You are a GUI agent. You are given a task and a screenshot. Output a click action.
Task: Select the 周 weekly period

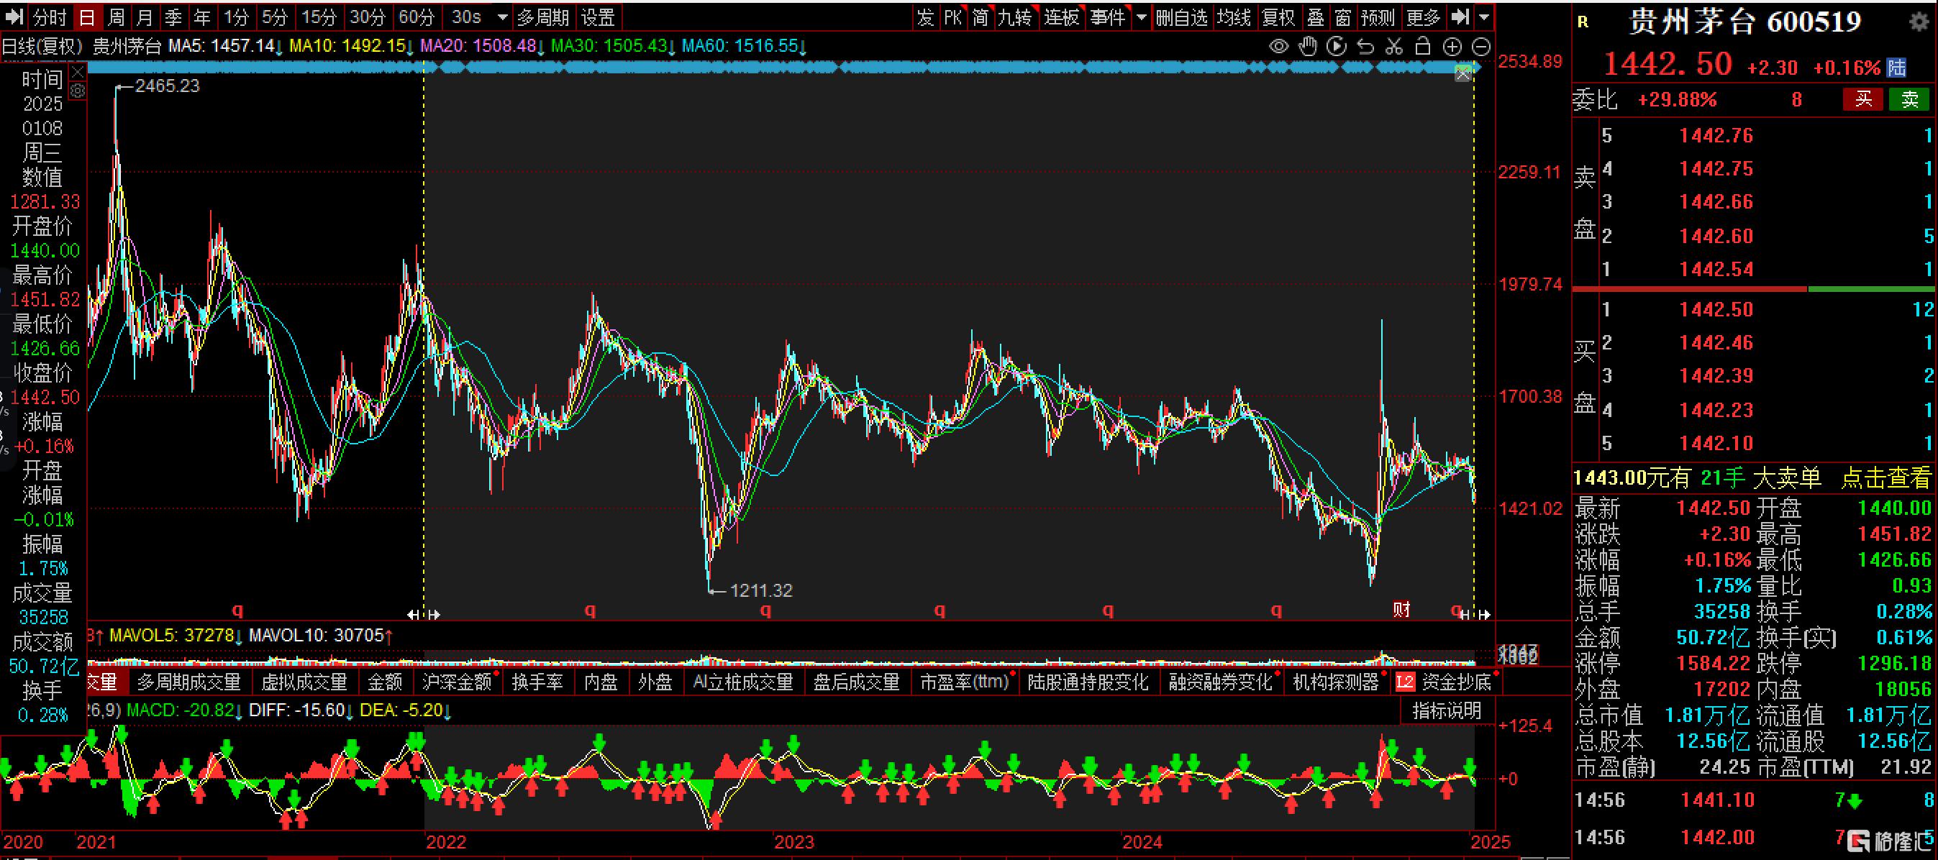click(x=116, y=17)
